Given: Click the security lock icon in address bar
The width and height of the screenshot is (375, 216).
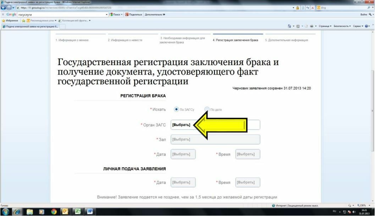Looking at the screenshot, I should click(298, 8).
